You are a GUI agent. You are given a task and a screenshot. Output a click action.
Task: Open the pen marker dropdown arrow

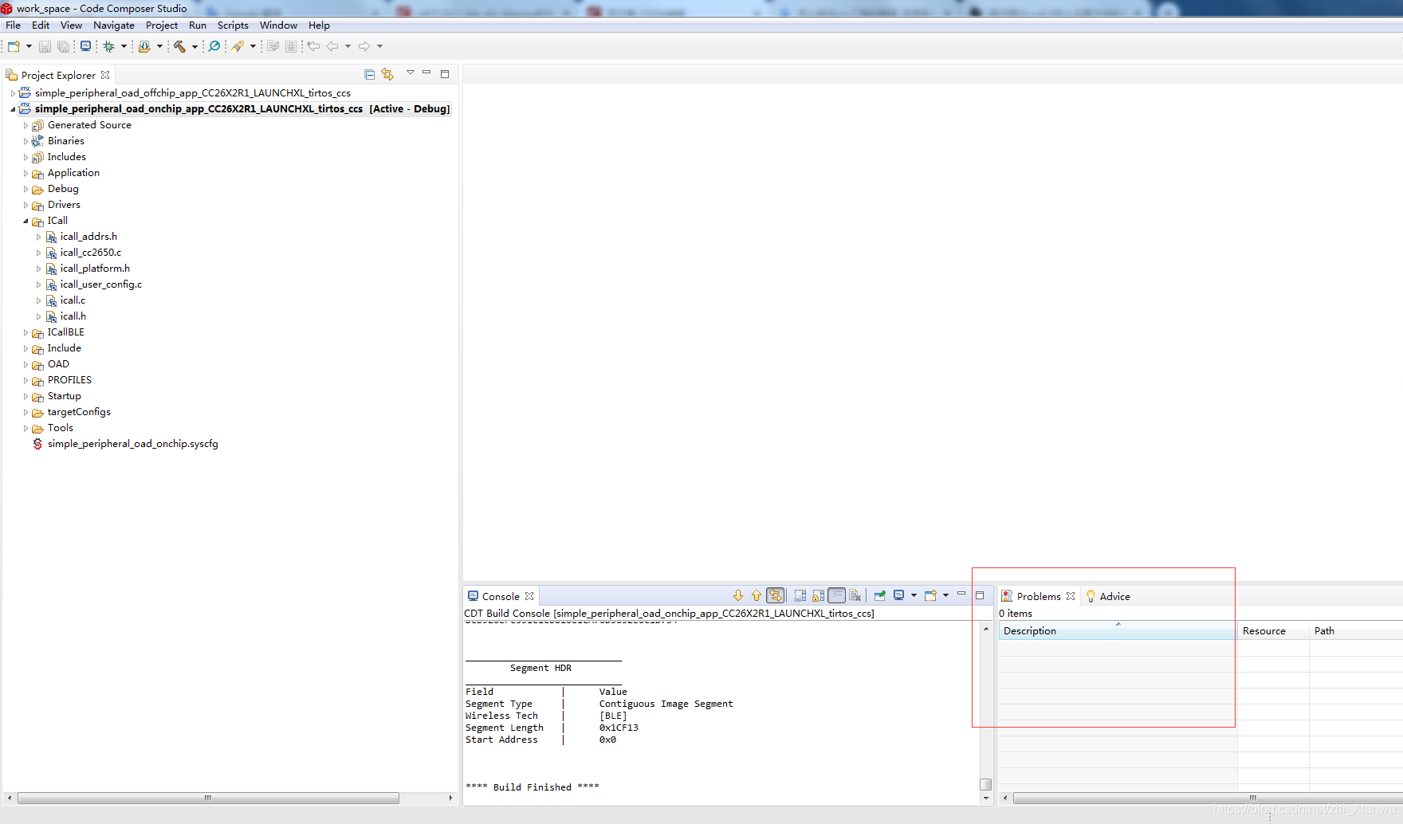(x=253, y=46)
